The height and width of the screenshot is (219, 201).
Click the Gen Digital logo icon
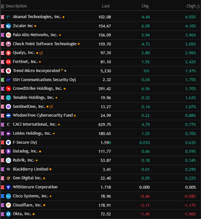coord(8,178)
